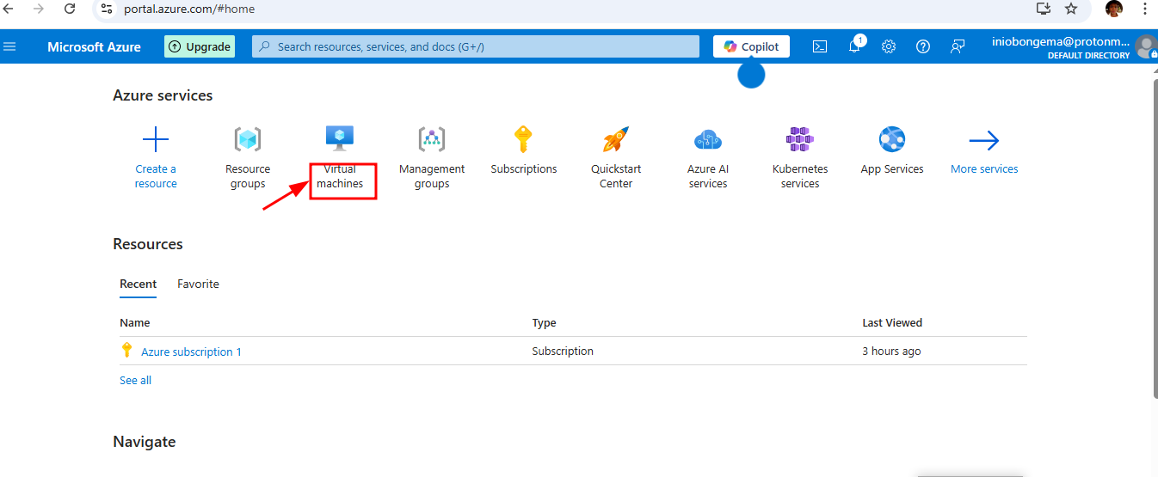This screenshot has width=1158, height=477.
Task: Click the Last Viewed column header
Action: coord(892,323)
